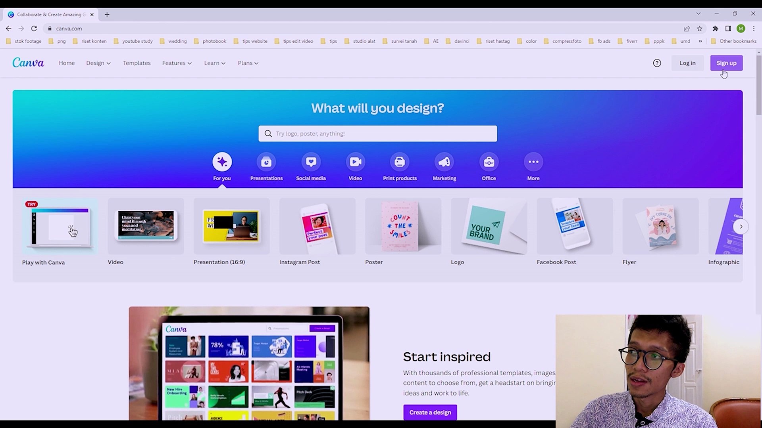Open the More categories ellipsis icon
The image size is (762, 428).
533,162
